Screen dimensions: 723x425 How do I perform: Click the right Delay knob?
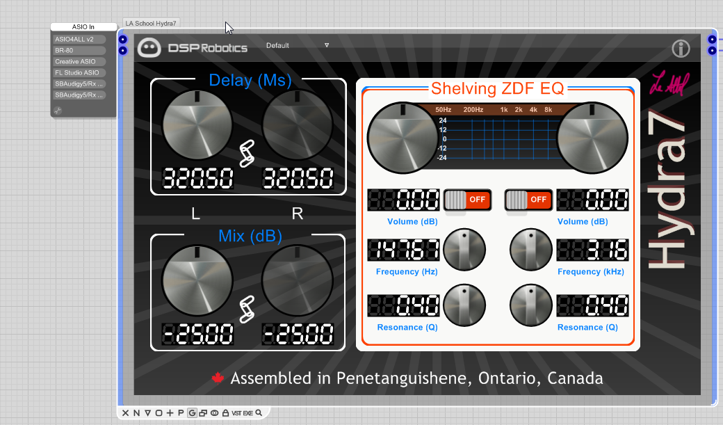pyautogui.click(x=298, y=125)
